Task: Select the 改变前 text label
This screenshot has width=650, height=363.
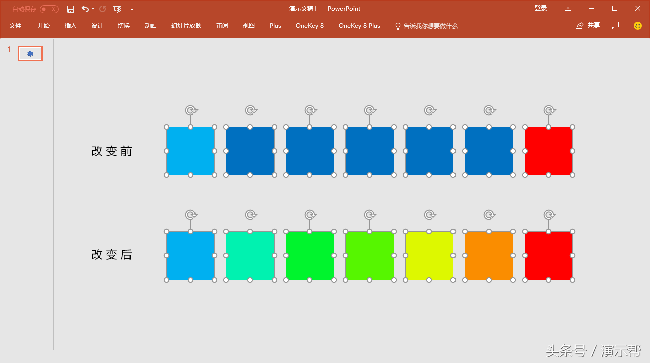Action: (111, 151)
